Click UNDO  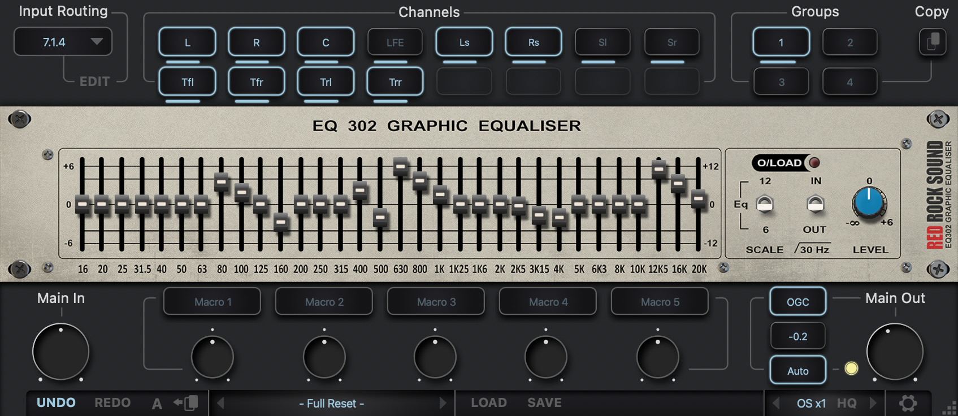pyautogui.click(x=56, y=402)
